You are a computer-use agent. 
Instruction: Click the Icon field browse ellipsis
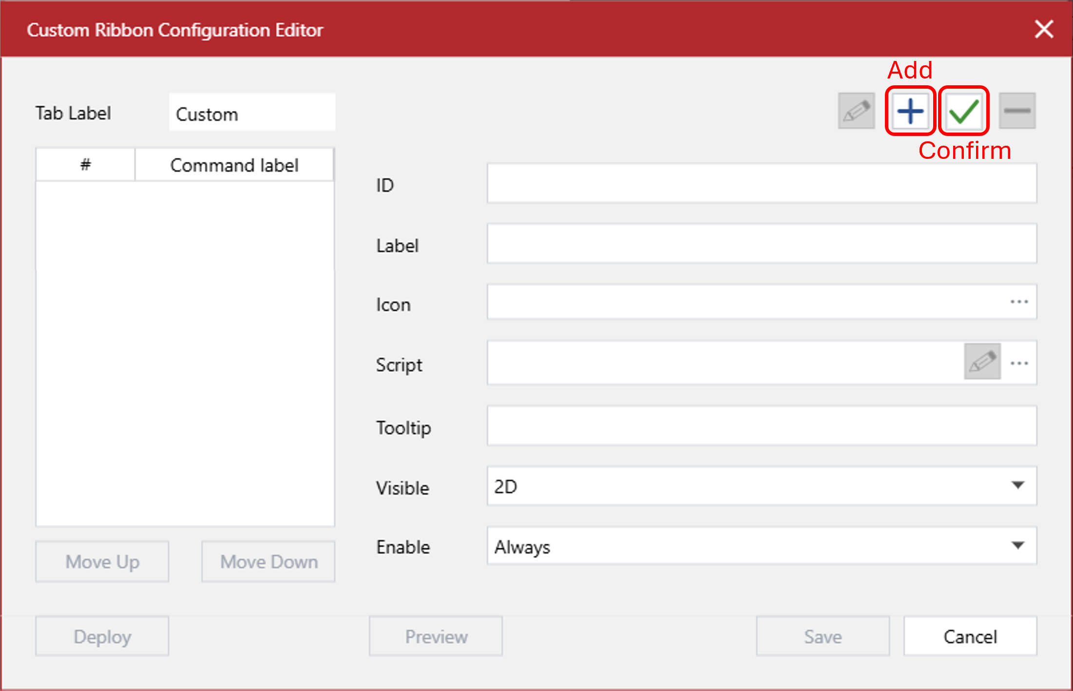tap(1019, 302)
